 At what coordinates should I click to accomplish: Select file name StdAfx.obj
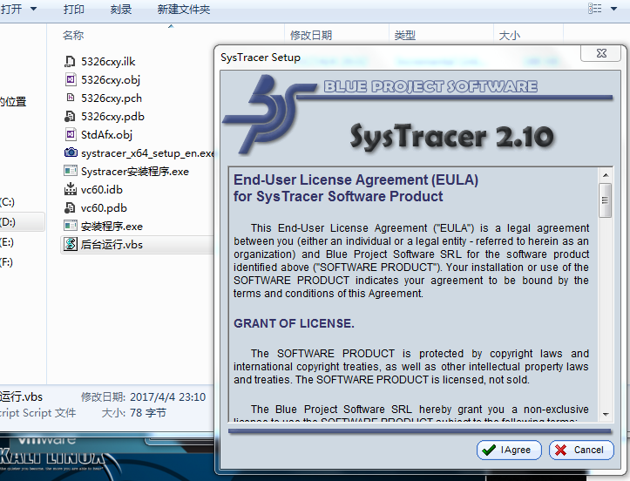click(106, 134)
